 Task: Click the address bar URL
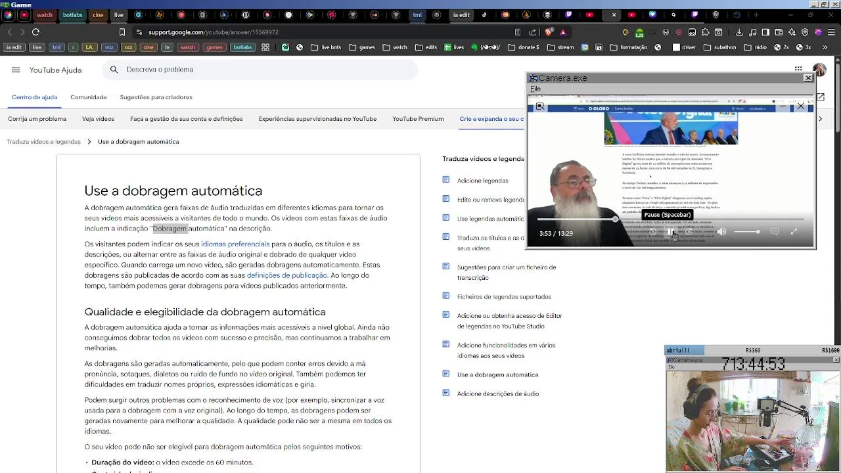[214, 32]
